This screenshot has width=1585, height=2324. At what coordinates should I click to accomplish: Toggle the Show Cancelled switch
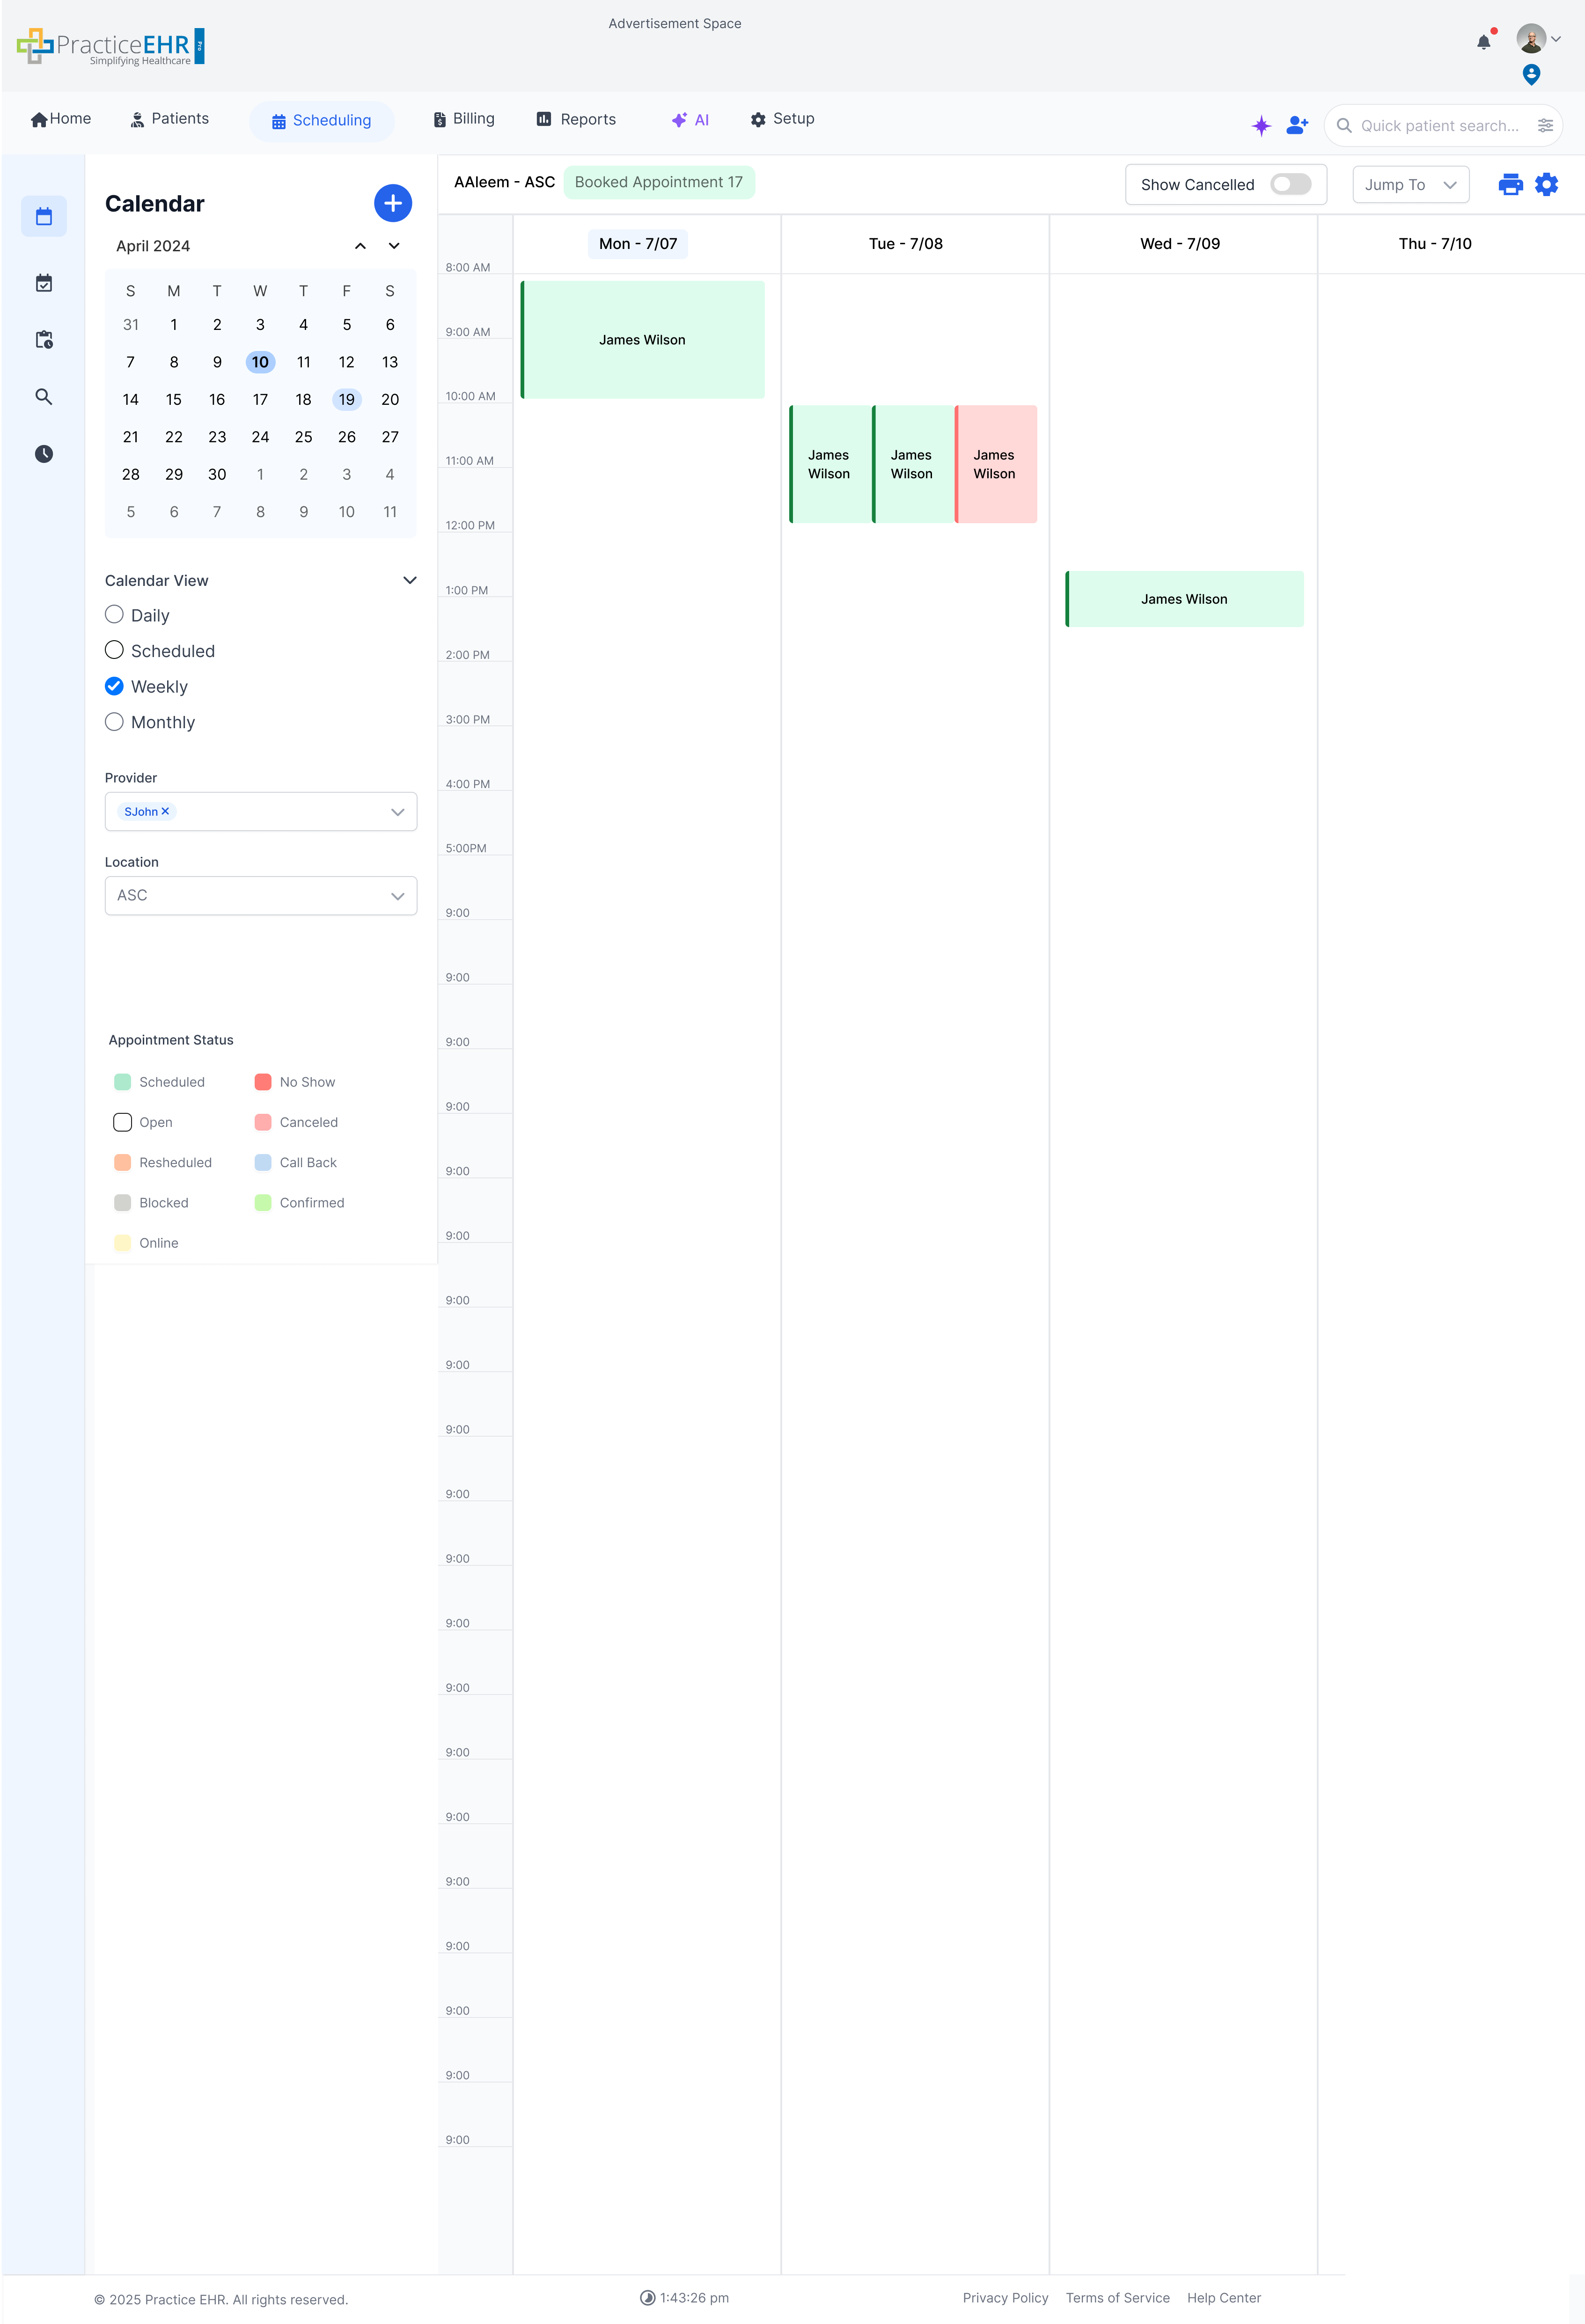pos(1290,184)
